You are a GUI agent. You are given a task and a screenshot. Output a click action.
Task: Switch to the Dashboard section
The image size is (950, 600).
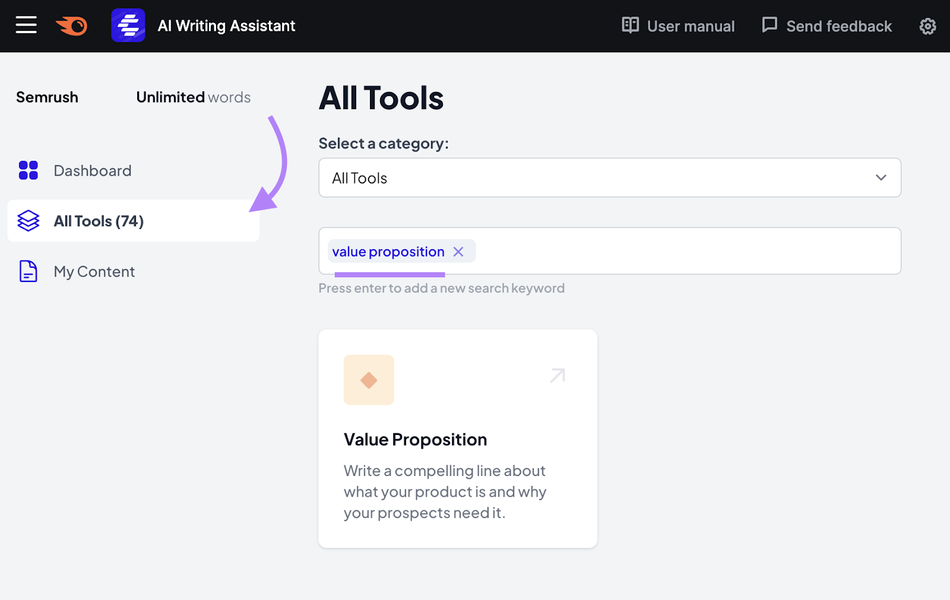click(x=92, y=170)
